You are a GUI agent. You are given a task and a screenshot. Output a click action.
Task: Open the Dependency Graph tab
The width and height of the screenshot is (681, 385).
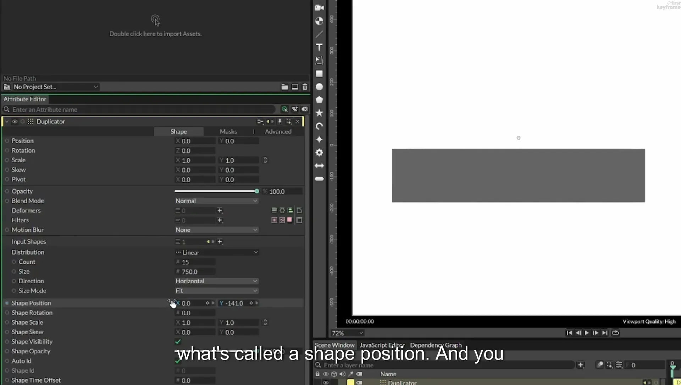pos(436,345)
